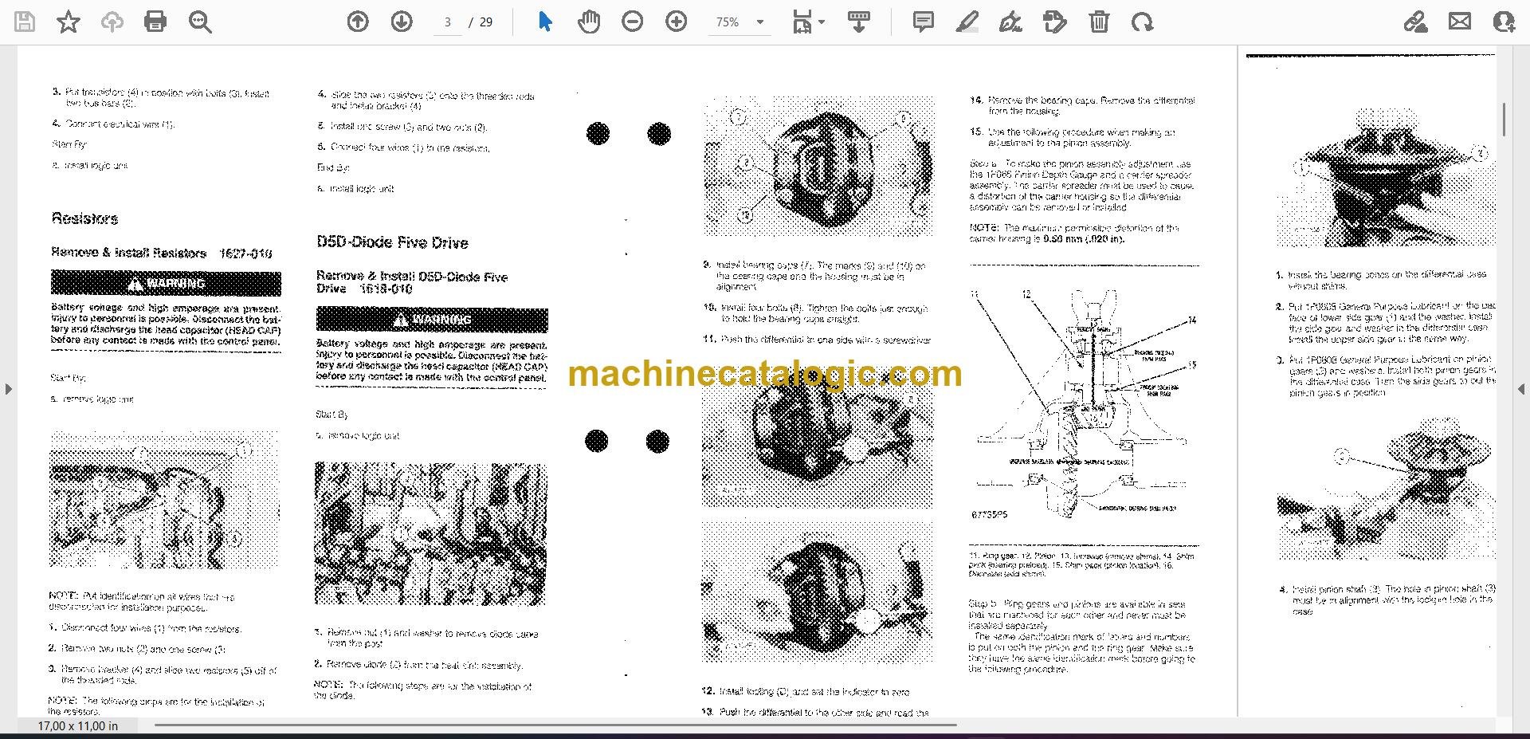
Task: Click the 'Resistors' section heading
Action: (84, 218)
